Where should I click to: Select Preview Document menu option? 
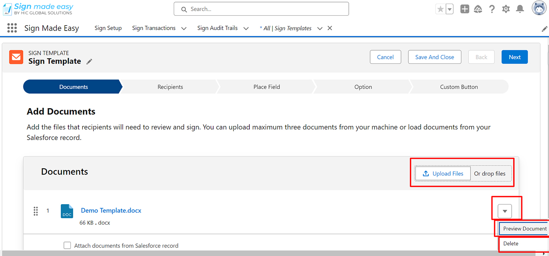pos(524,229)
